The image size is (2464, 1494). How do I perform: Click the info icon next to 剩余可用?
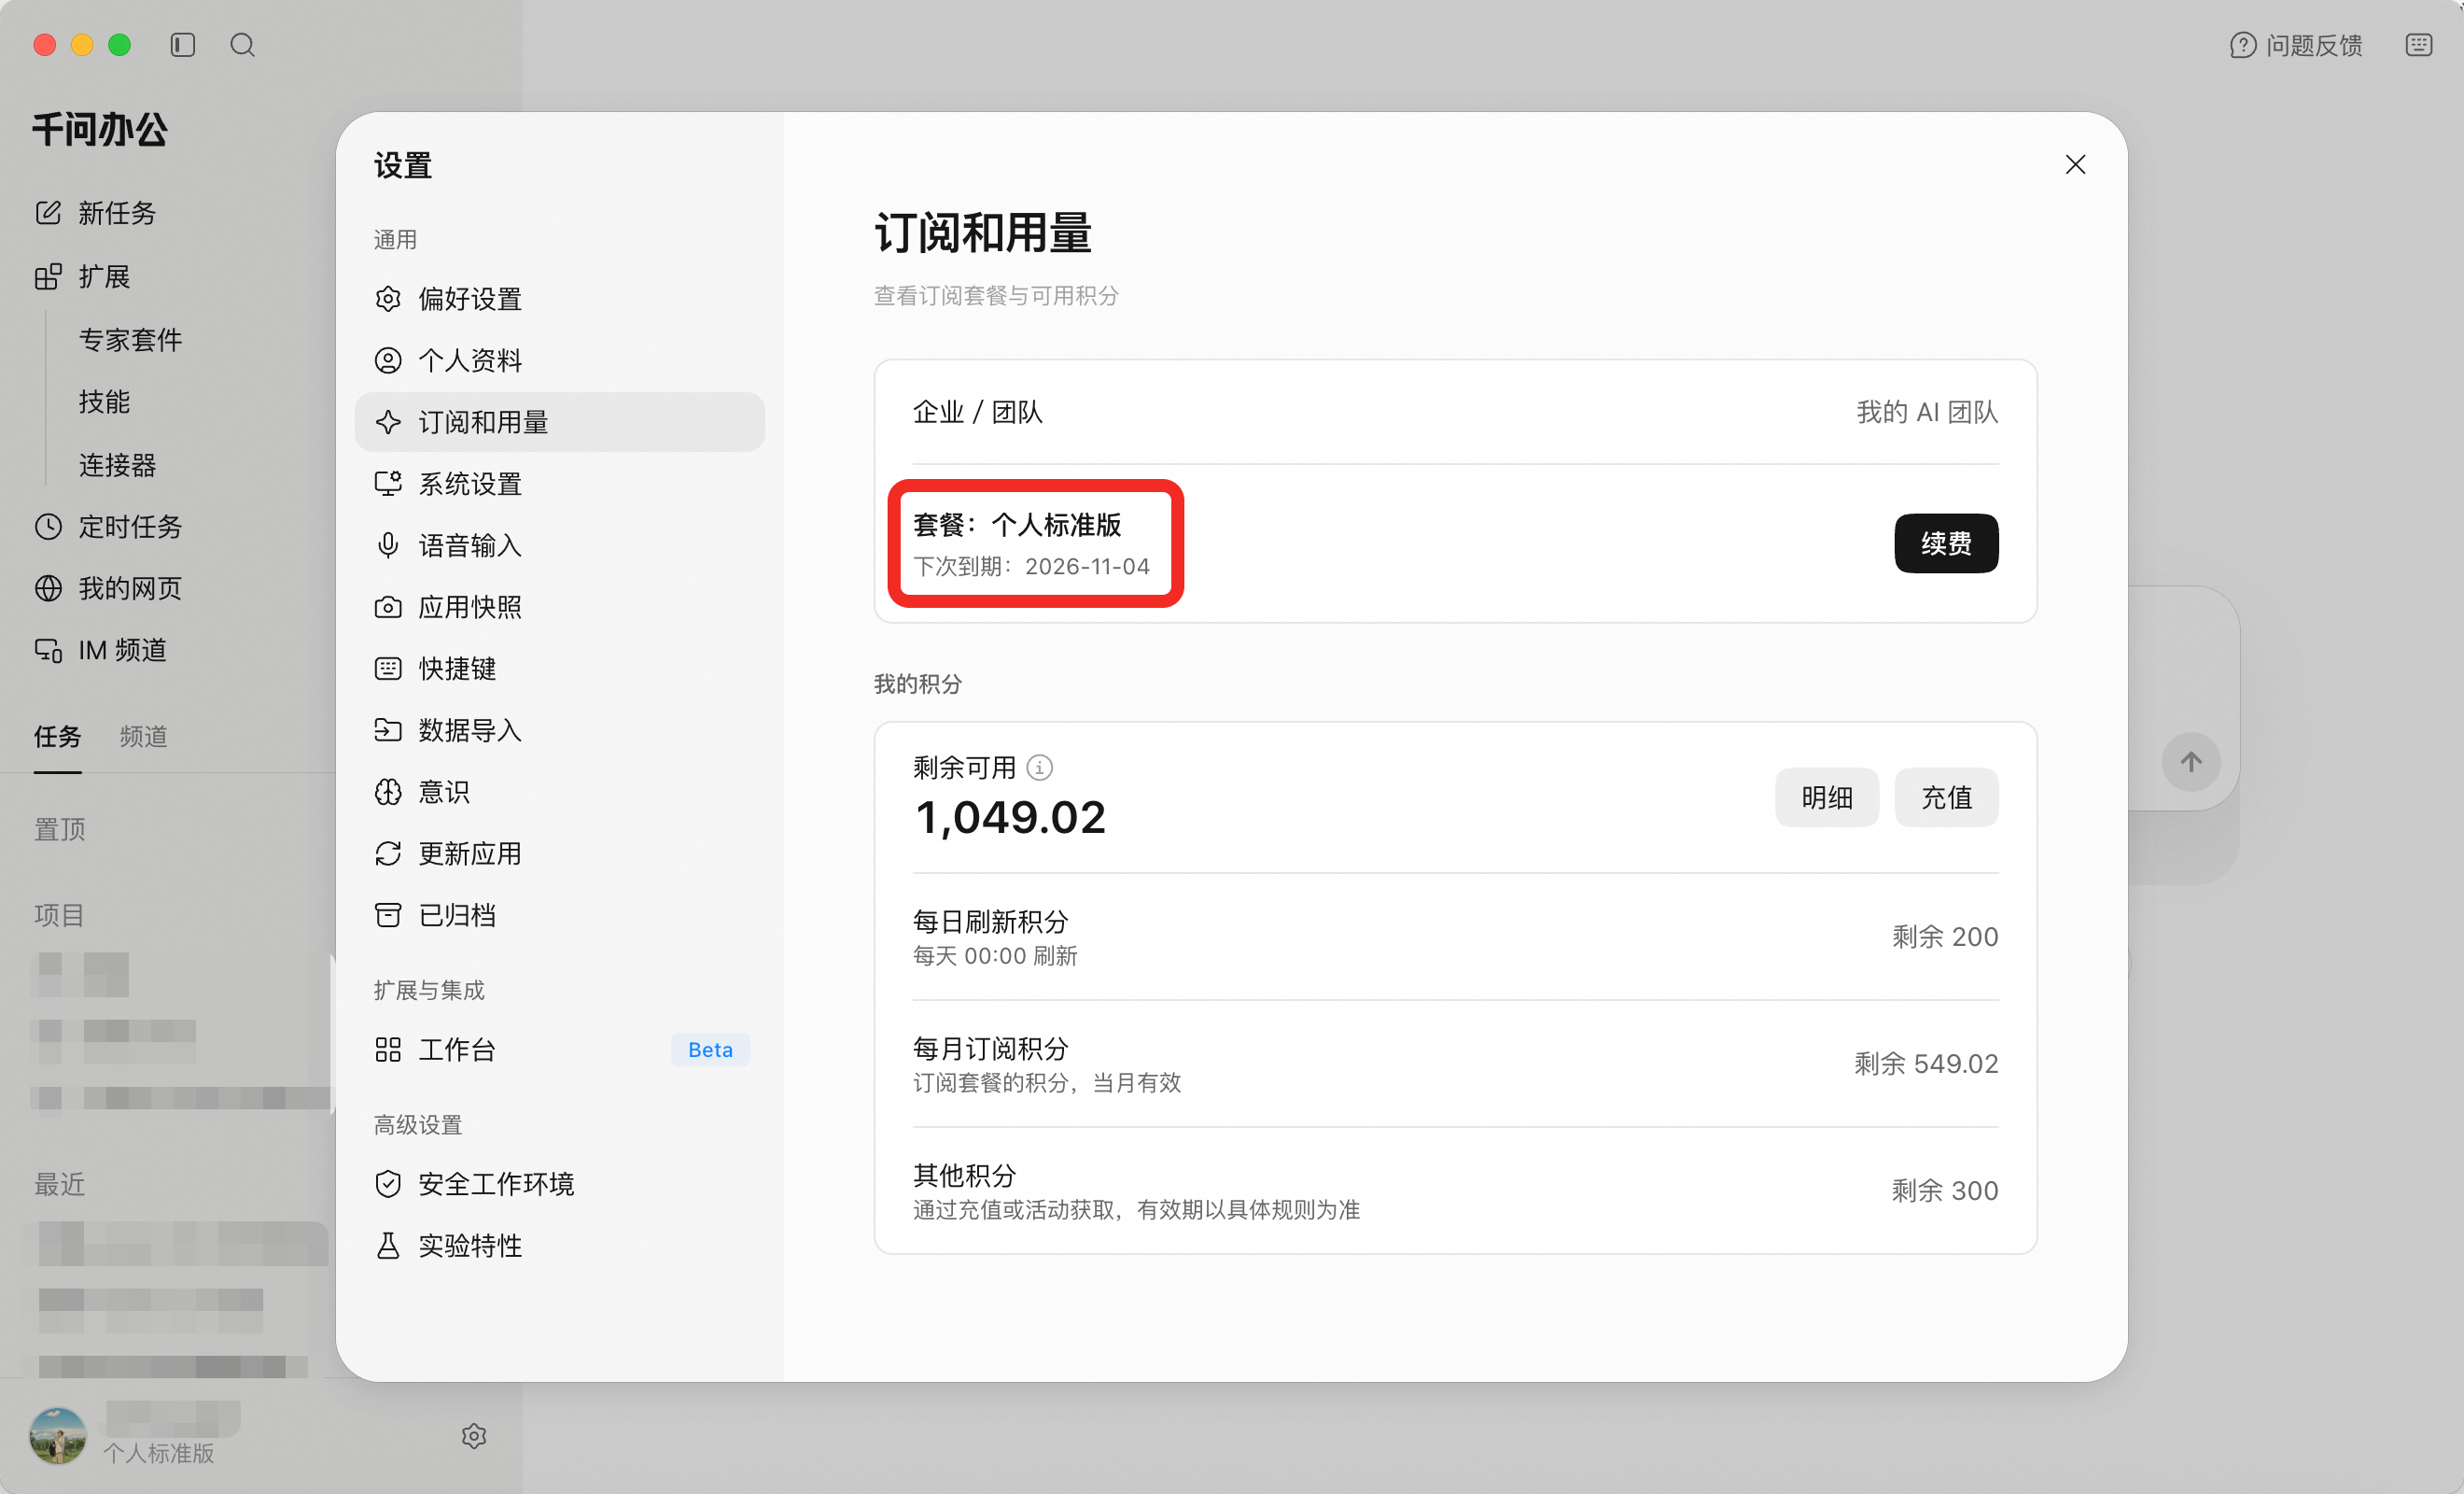(1039, 768)
